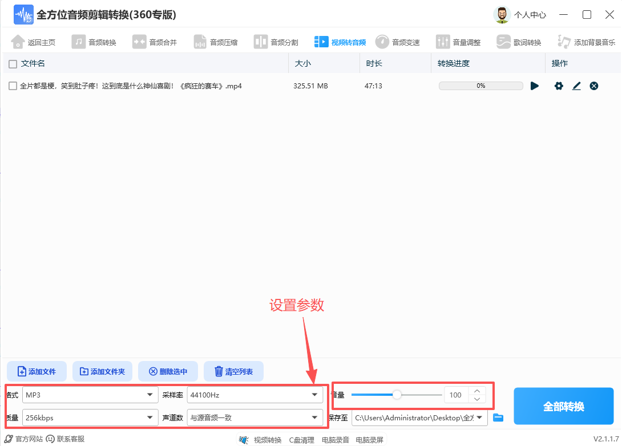Open the 声道数 channels dropdown
The height and width of the screenshot is (446, 622).
(x=255, y=417)
